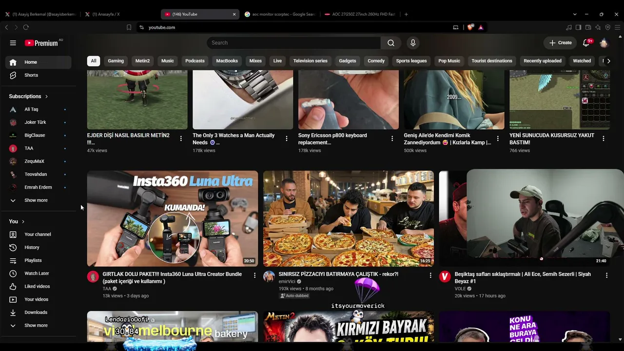
Task: Open the Emrah Erdem subscription channel
Action: 39,187
